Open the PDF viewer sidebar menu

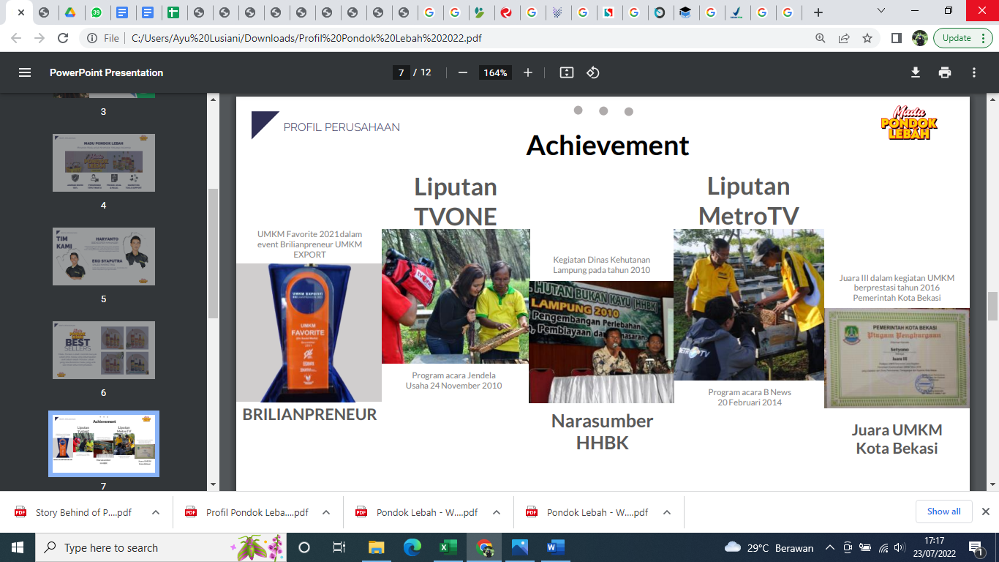(x=25, y=72)
